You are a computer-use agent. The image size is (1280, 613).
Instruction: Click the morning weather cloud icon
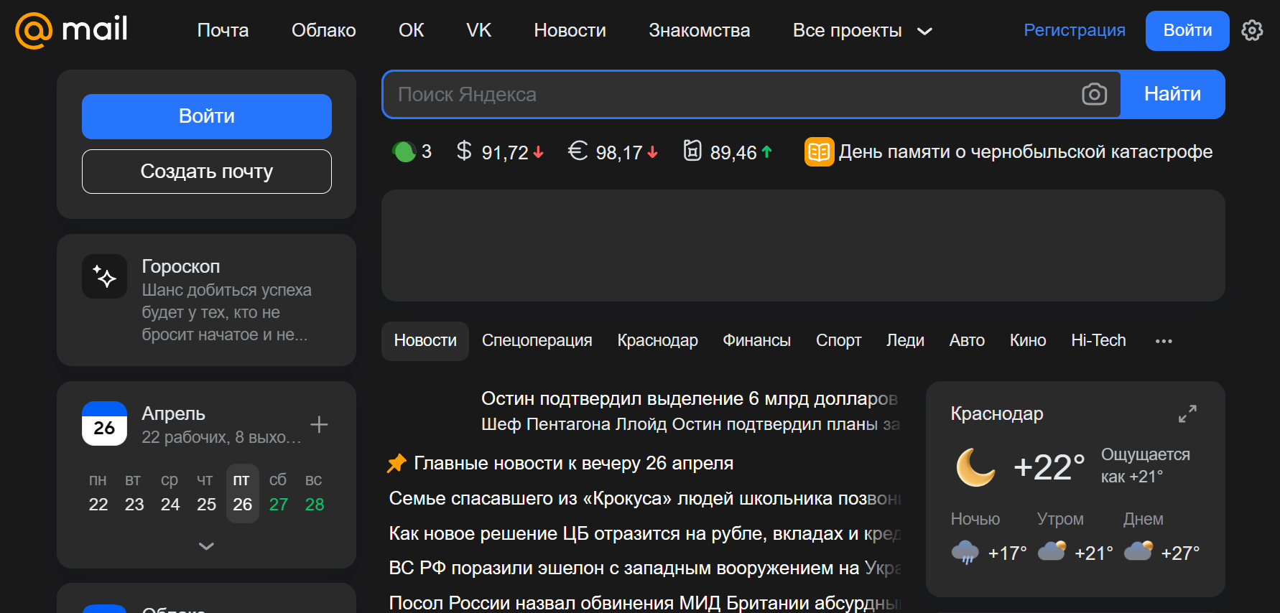[x=1052, y=551]
